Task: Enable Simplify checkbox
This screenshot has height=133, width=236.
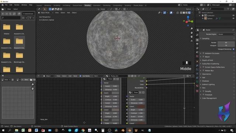Action: (x=203, y=91)
